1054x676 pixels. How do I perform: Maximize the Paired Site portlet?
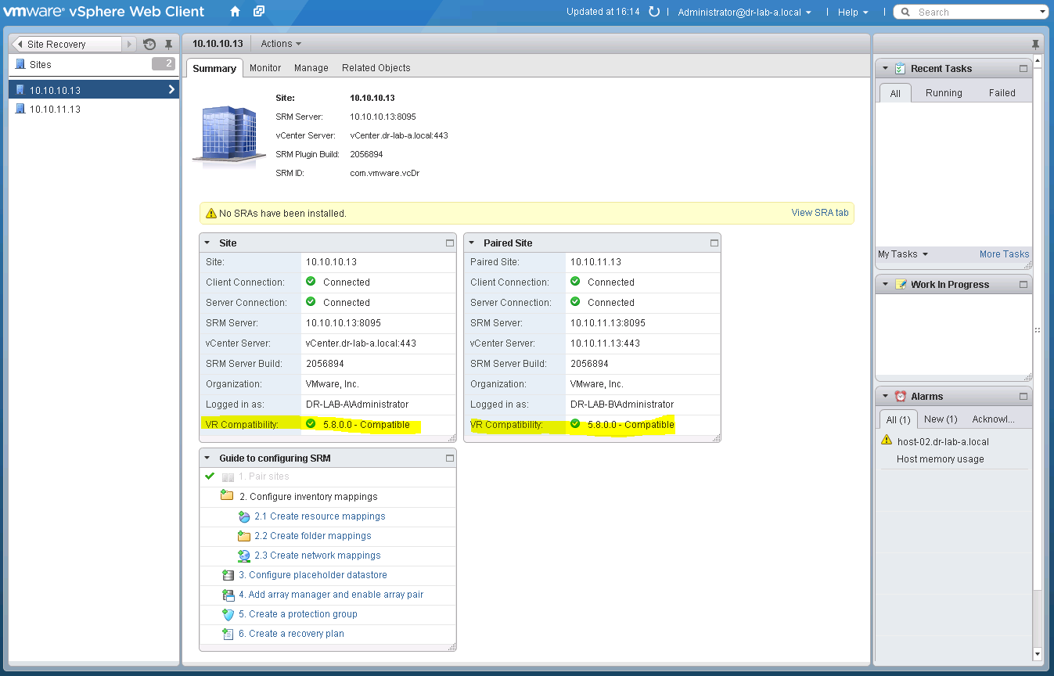tap(714, 243)
